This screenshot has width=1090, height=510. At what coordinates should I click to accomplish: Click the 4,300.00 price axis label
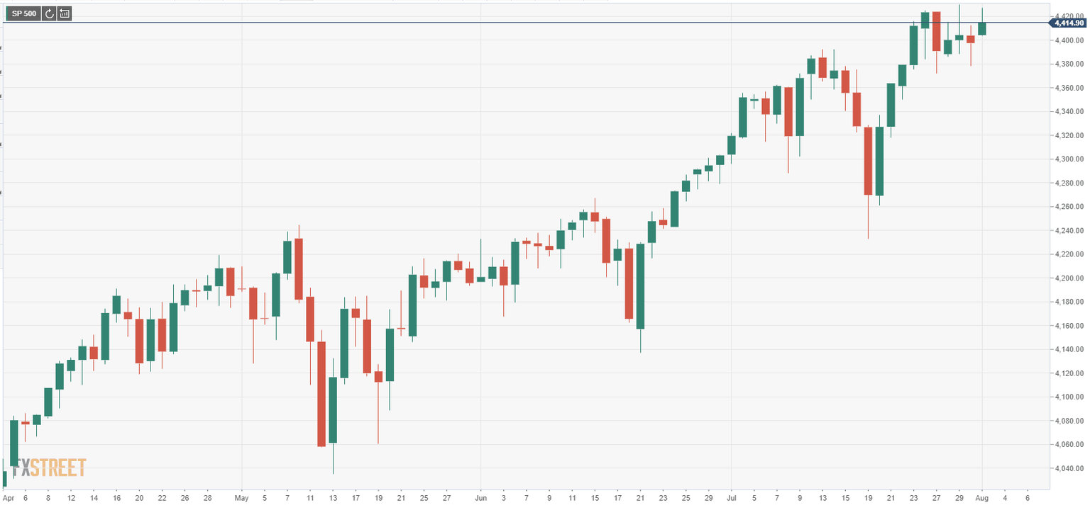1068,159
